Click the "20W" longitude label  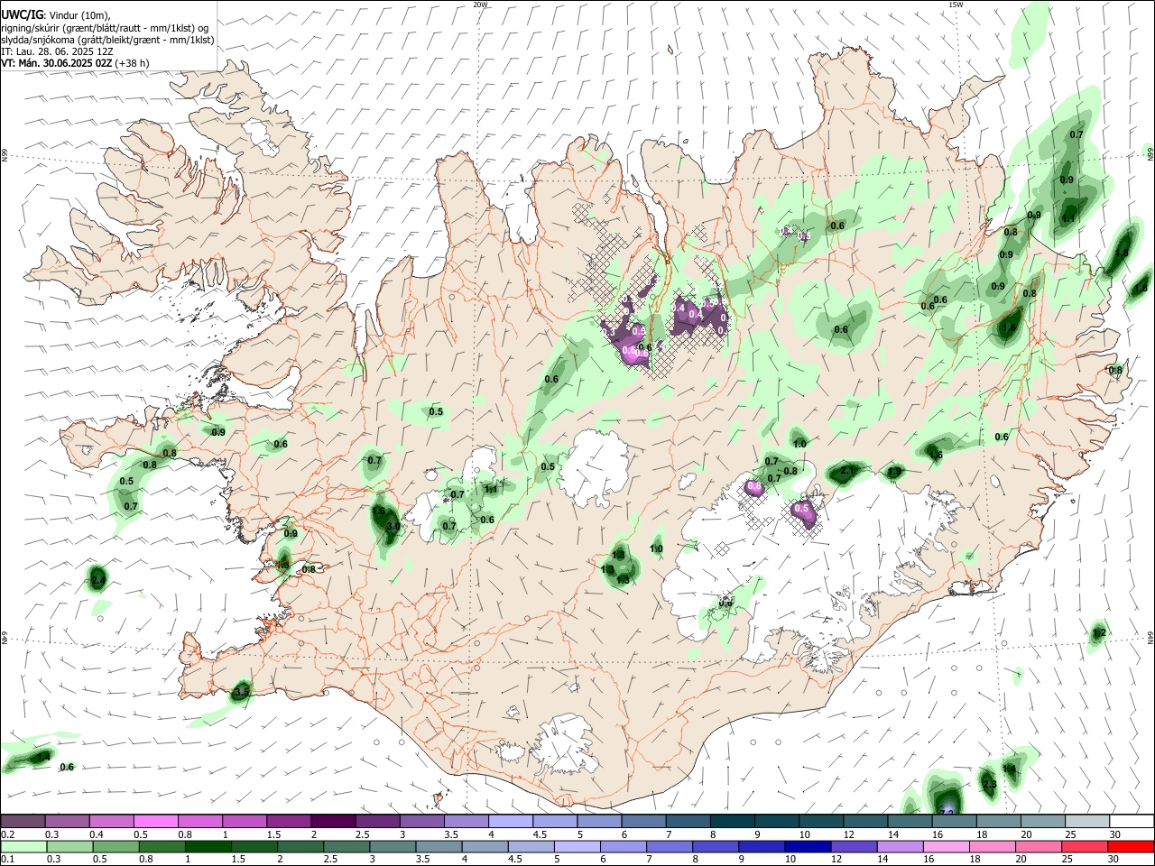click(480, 5)
